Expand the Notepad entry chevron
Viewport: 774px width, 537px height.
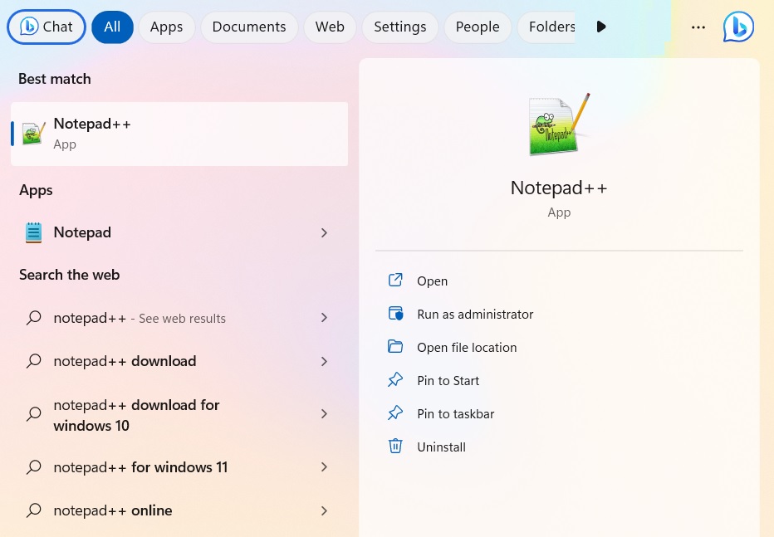tap(324, 232)
